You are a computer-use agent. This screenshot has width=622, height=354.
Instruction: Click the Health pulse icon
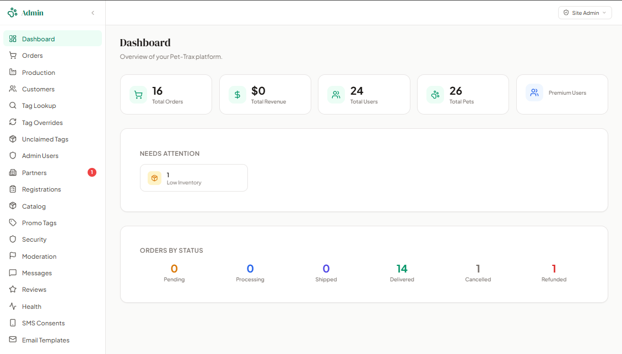13,306
